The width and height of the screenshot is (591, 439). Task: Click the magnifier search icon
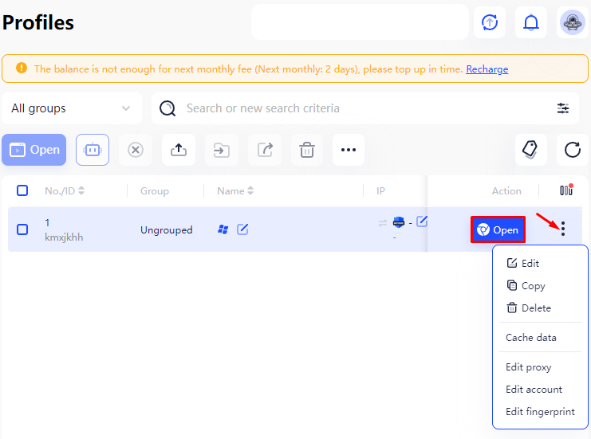coord(167,108)
